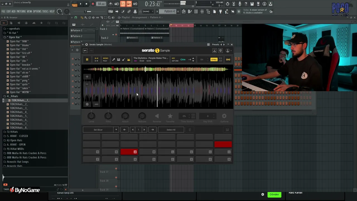Pause playback in Serato Sample

pos(87,59)
